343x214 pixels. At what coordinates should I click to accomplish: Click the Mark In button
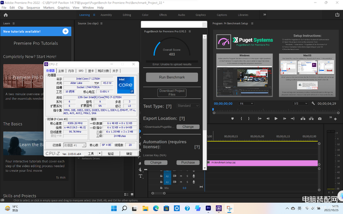241,118
